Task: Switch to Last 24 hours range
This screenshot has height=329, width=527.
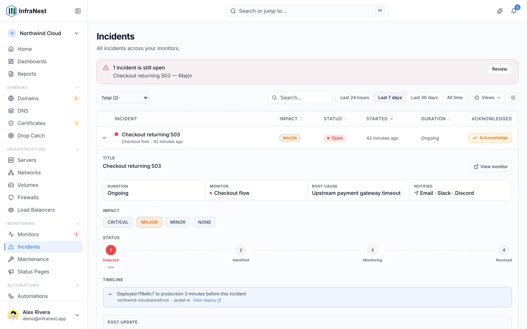Action: (355, 98)
